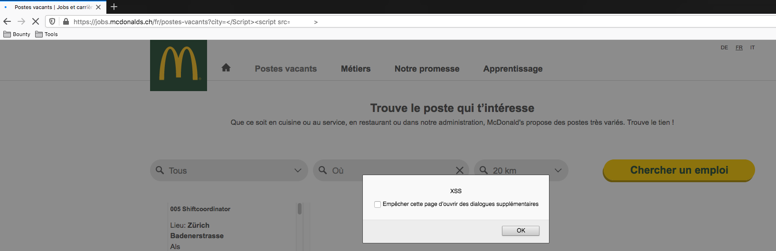
Task: Open the Bounty bookmarks folder
Action: click(x=17, y=34)
